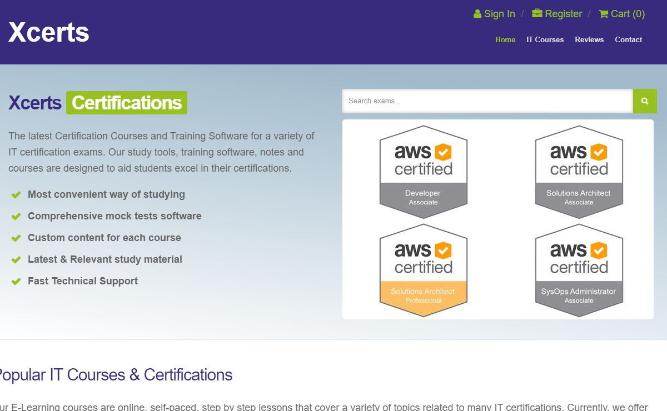Click checkmark beside Custom content for each course
667x411 pixels.
coord(16,238)
